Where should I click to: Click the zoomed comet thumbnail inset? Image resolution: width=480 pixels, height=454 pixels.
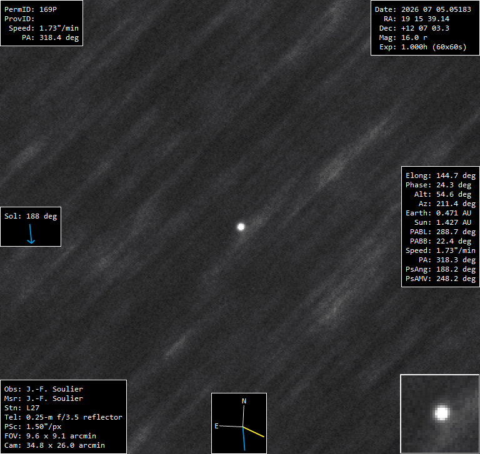(439, 413)
